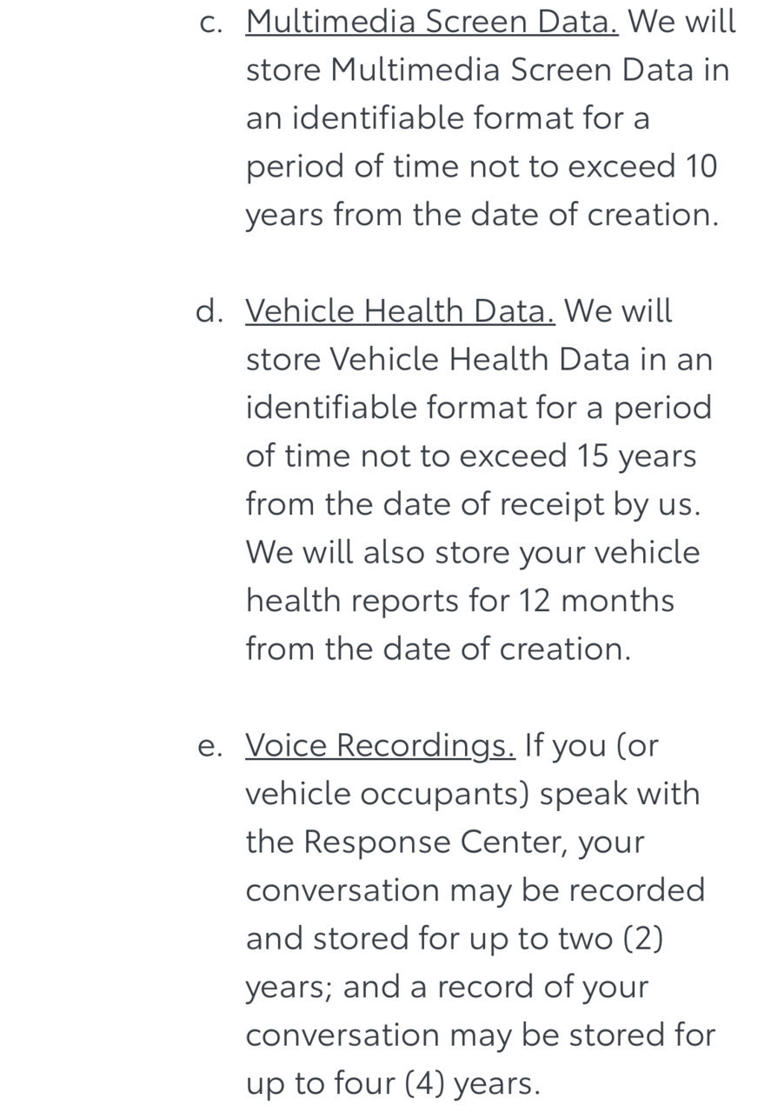Viewport: 784px width, 1112px height.
Task: Click the text 'not to exceed 10'
Action: tap(594, 166)
